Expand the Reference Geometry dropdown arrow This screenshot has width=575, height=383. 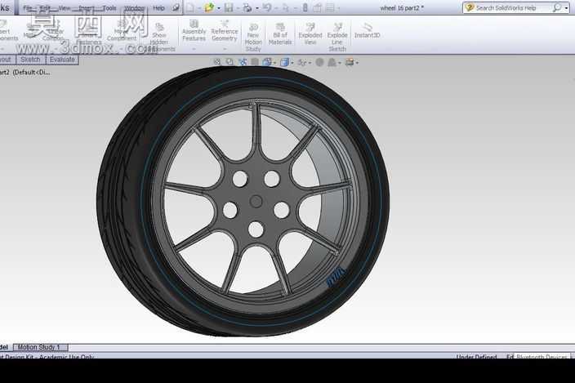[225, 49]
